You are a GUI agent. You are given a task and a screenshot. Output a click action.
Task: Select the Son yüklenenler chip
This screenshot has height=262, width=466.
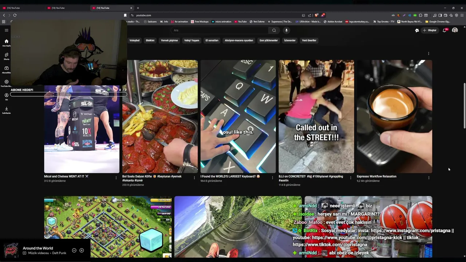(x=268, y=40)
